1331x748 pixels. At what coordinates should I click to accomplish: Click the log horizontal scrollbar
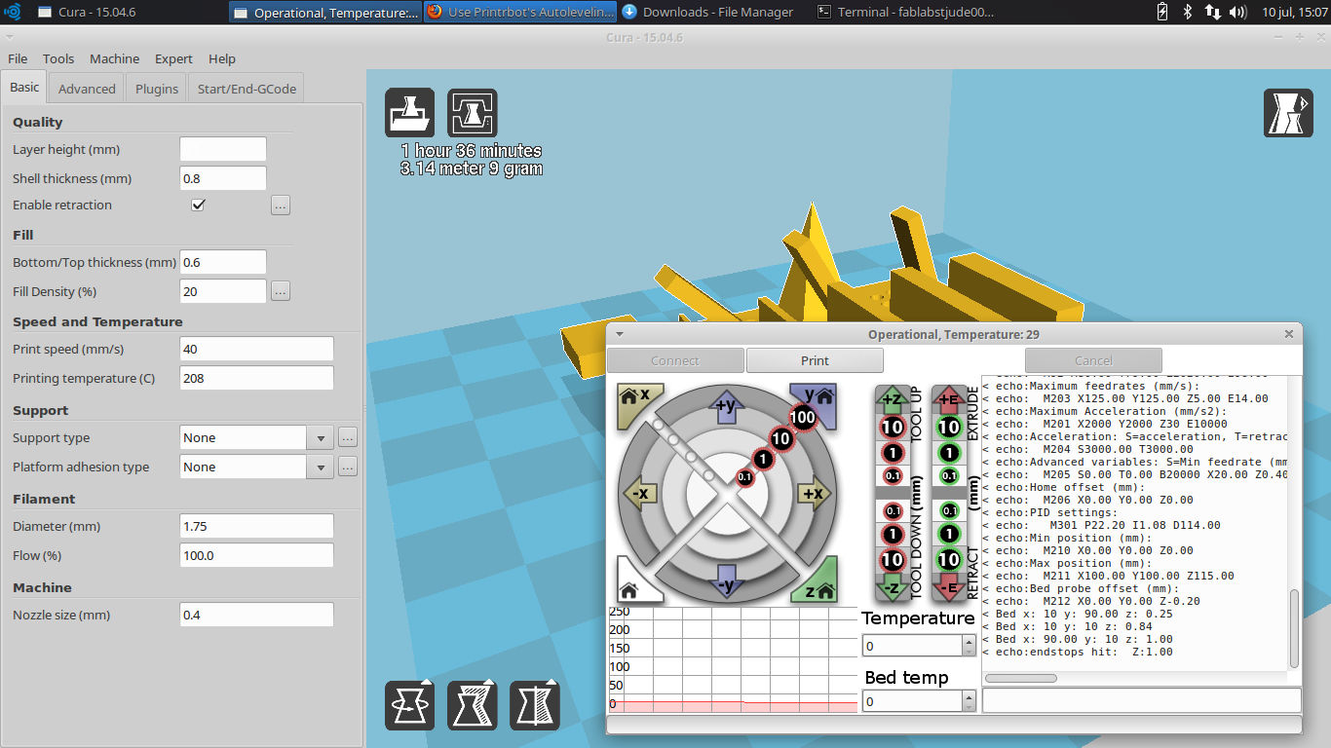coord(1020,678)
